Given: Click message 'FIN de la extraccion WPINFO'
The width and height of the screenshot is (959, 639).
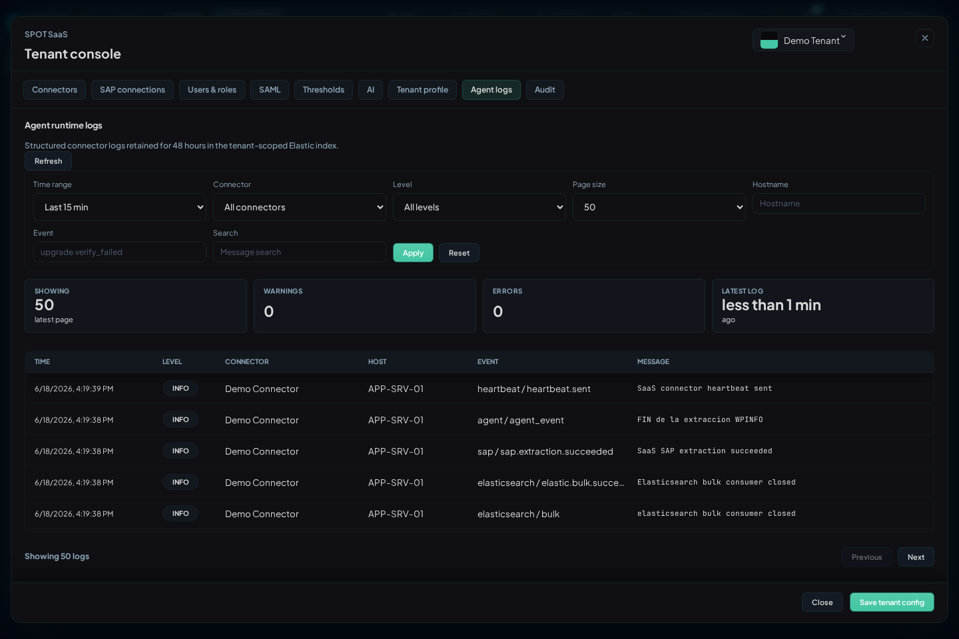Looking at the screenshot, I should click(700, 419).
